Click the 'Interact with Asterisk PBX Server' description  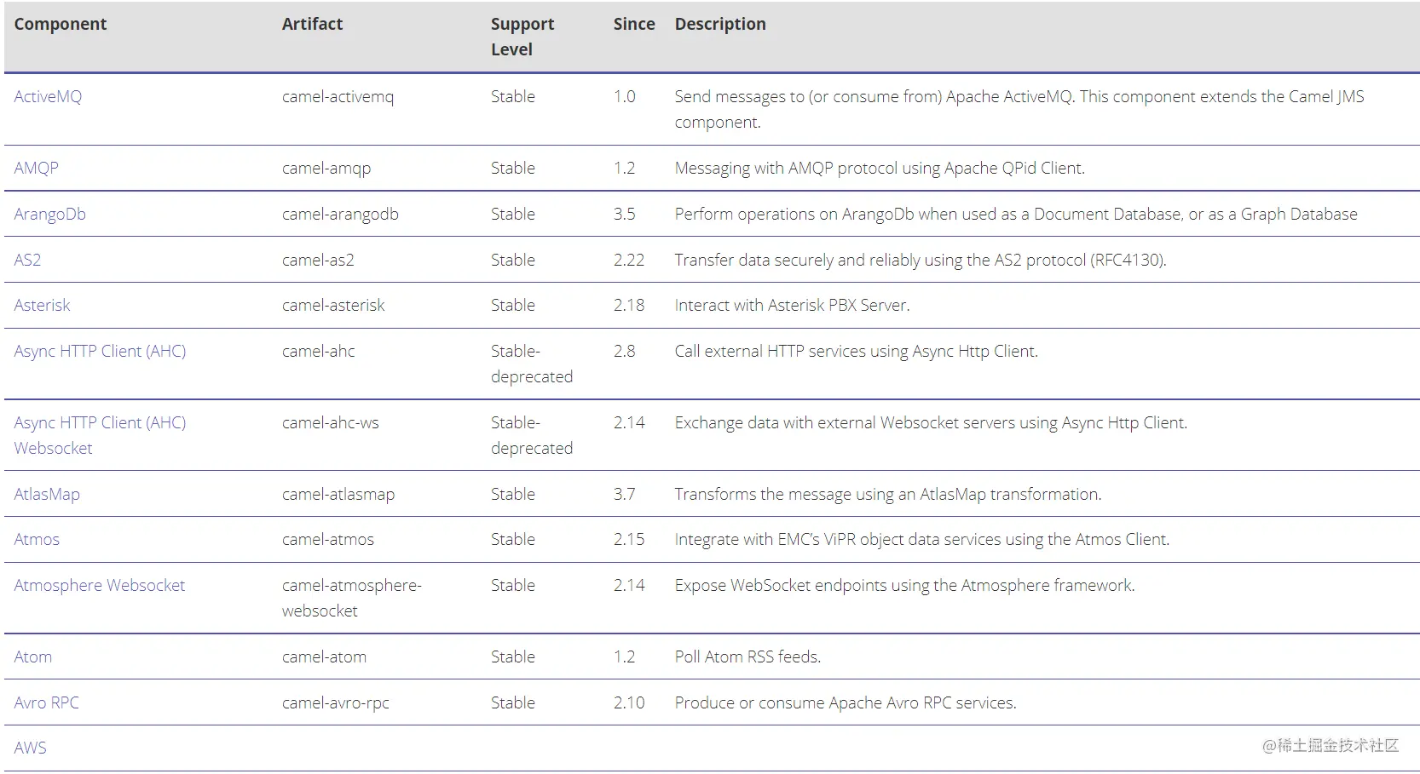[792, 305]
